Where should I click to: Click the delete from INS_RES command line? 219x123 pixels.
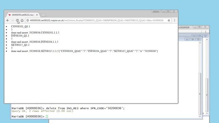coord(68,108)
